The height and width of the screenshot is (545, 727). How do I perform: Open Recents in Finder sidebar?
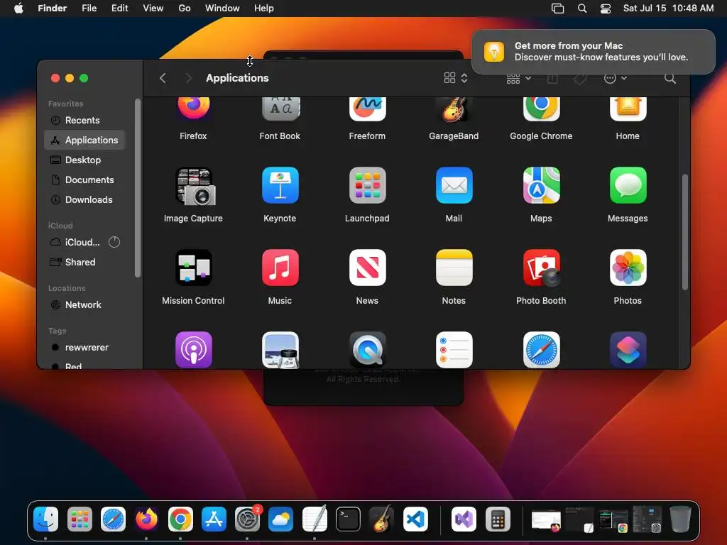[84, 120]
